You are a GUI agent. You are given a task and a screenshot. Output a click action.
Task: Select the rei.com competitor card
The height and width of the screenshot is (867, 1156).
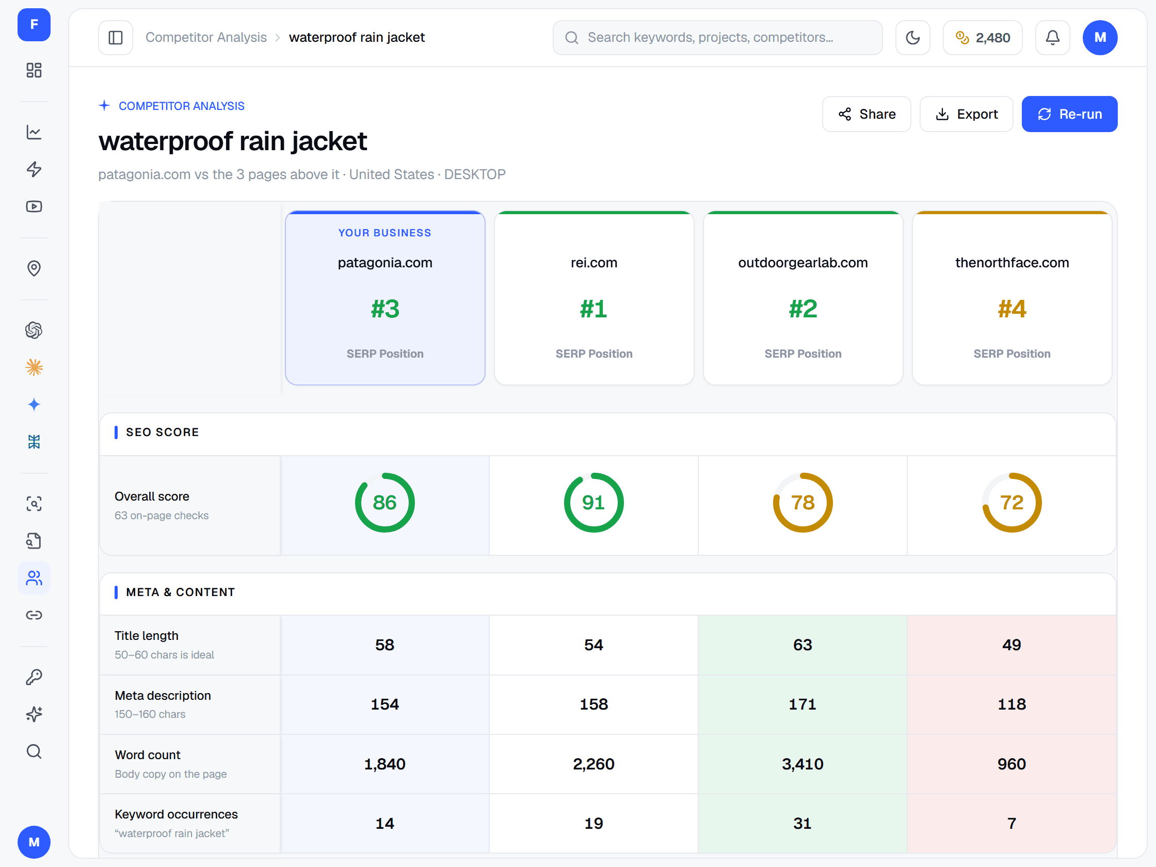click(x=594, y=298)
